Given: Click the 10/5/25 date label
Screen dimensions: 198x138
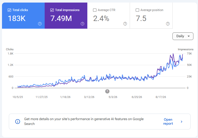Looking at the screenshot, I should click(x=18, y=97).
